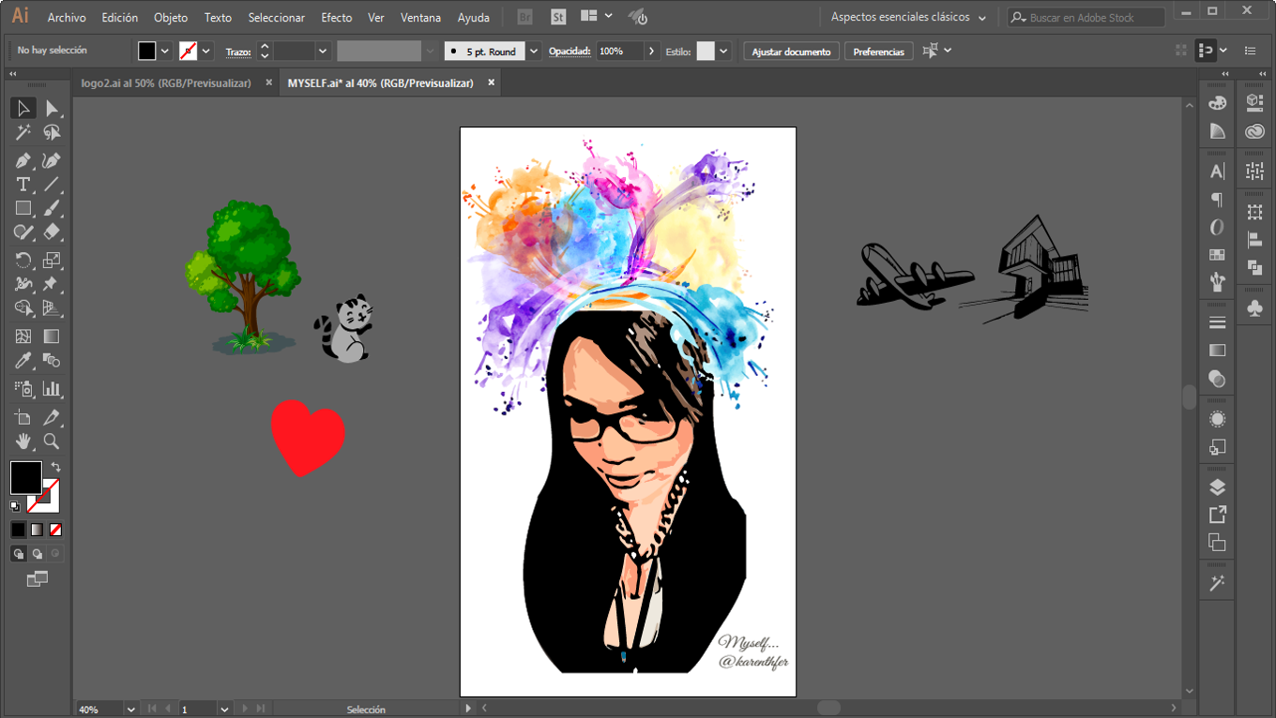The width and height of the screenshot is (1276, 718).
Task: Close the logo2.ai tab
Action: click(268, 82)
